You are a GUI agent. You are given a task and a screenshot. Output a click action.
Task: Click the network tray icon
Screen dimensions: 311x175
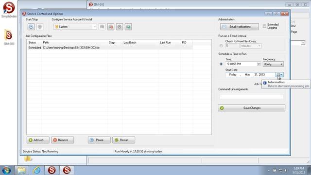280,171
